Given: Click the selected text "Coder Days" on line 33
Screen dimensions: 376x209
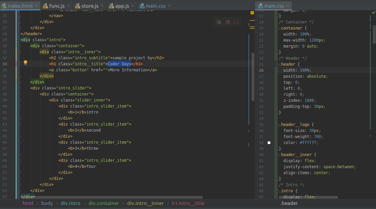Looking at the screenshot, I should pos(119,64).
